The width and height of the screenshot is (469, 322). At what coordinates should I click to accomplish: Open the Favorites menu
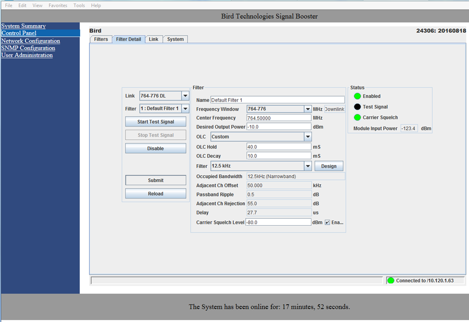pos(58,5)
